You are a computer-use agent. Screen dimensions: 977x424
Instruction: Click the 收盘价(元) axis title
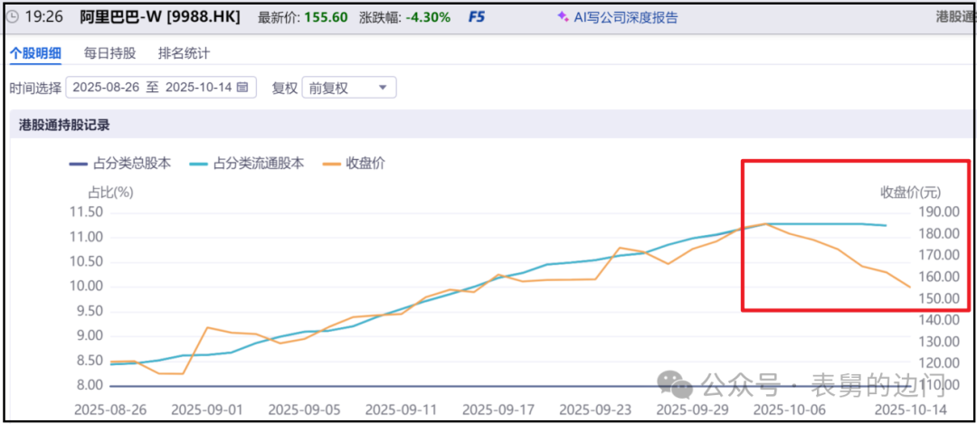[910, 192]
